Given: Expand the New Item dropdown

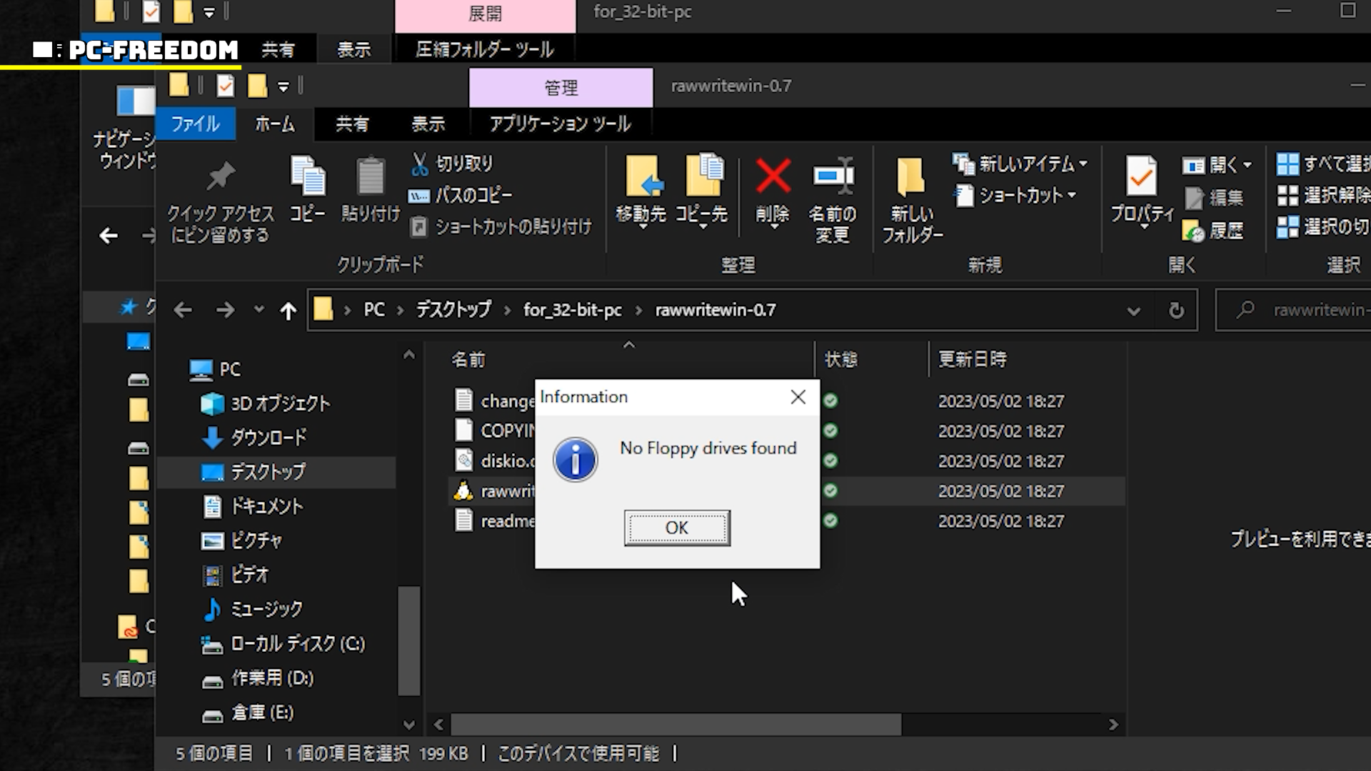Looking at the screenshot, I should (x=1083, y=164).
